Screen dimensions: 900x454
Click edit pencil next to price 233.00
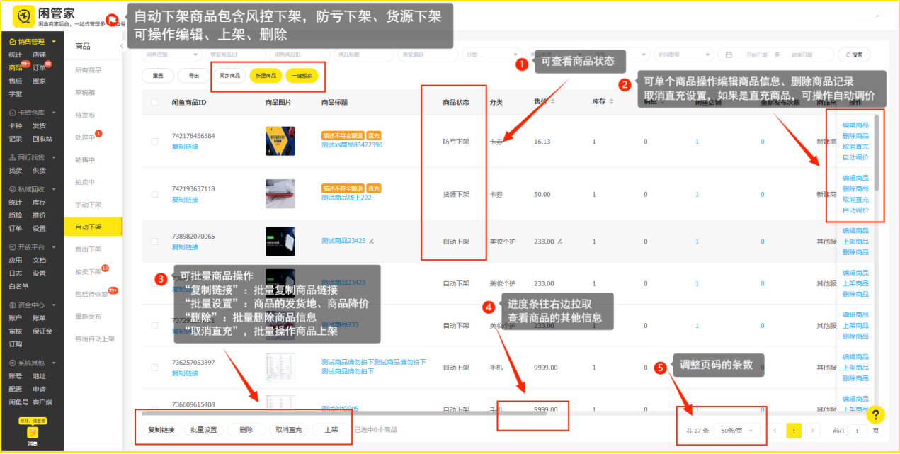coord(559,241)
